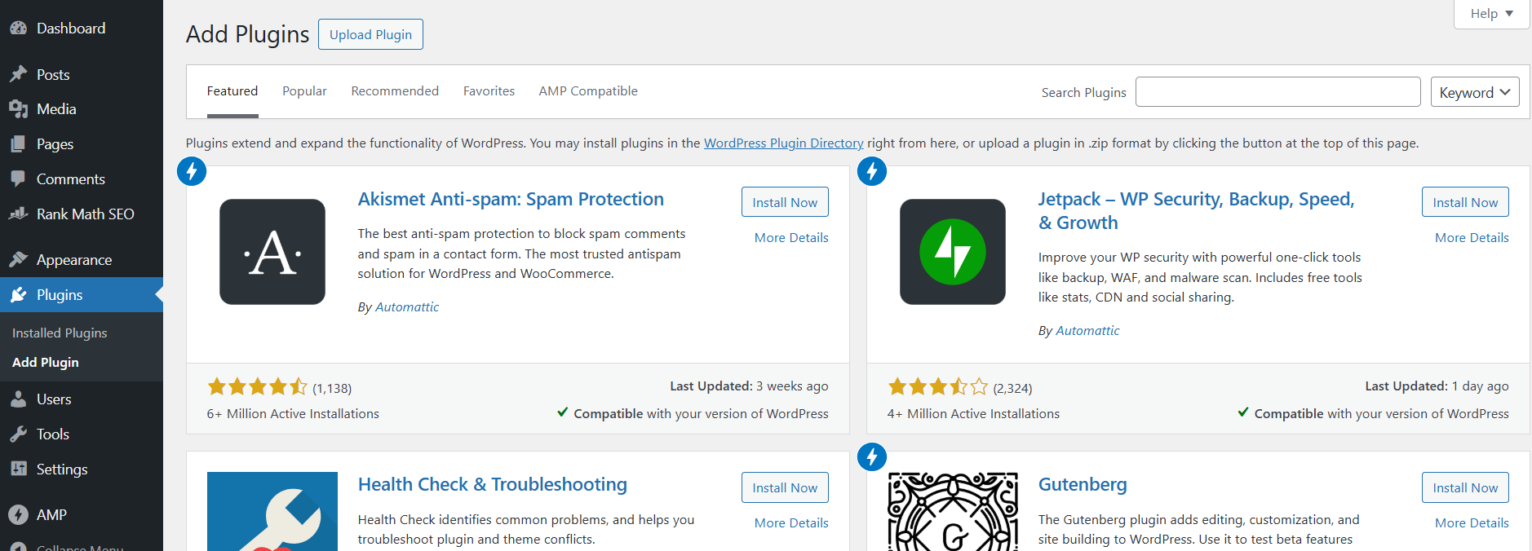Click the 'Add Plugins' page heading

point(248,34)
